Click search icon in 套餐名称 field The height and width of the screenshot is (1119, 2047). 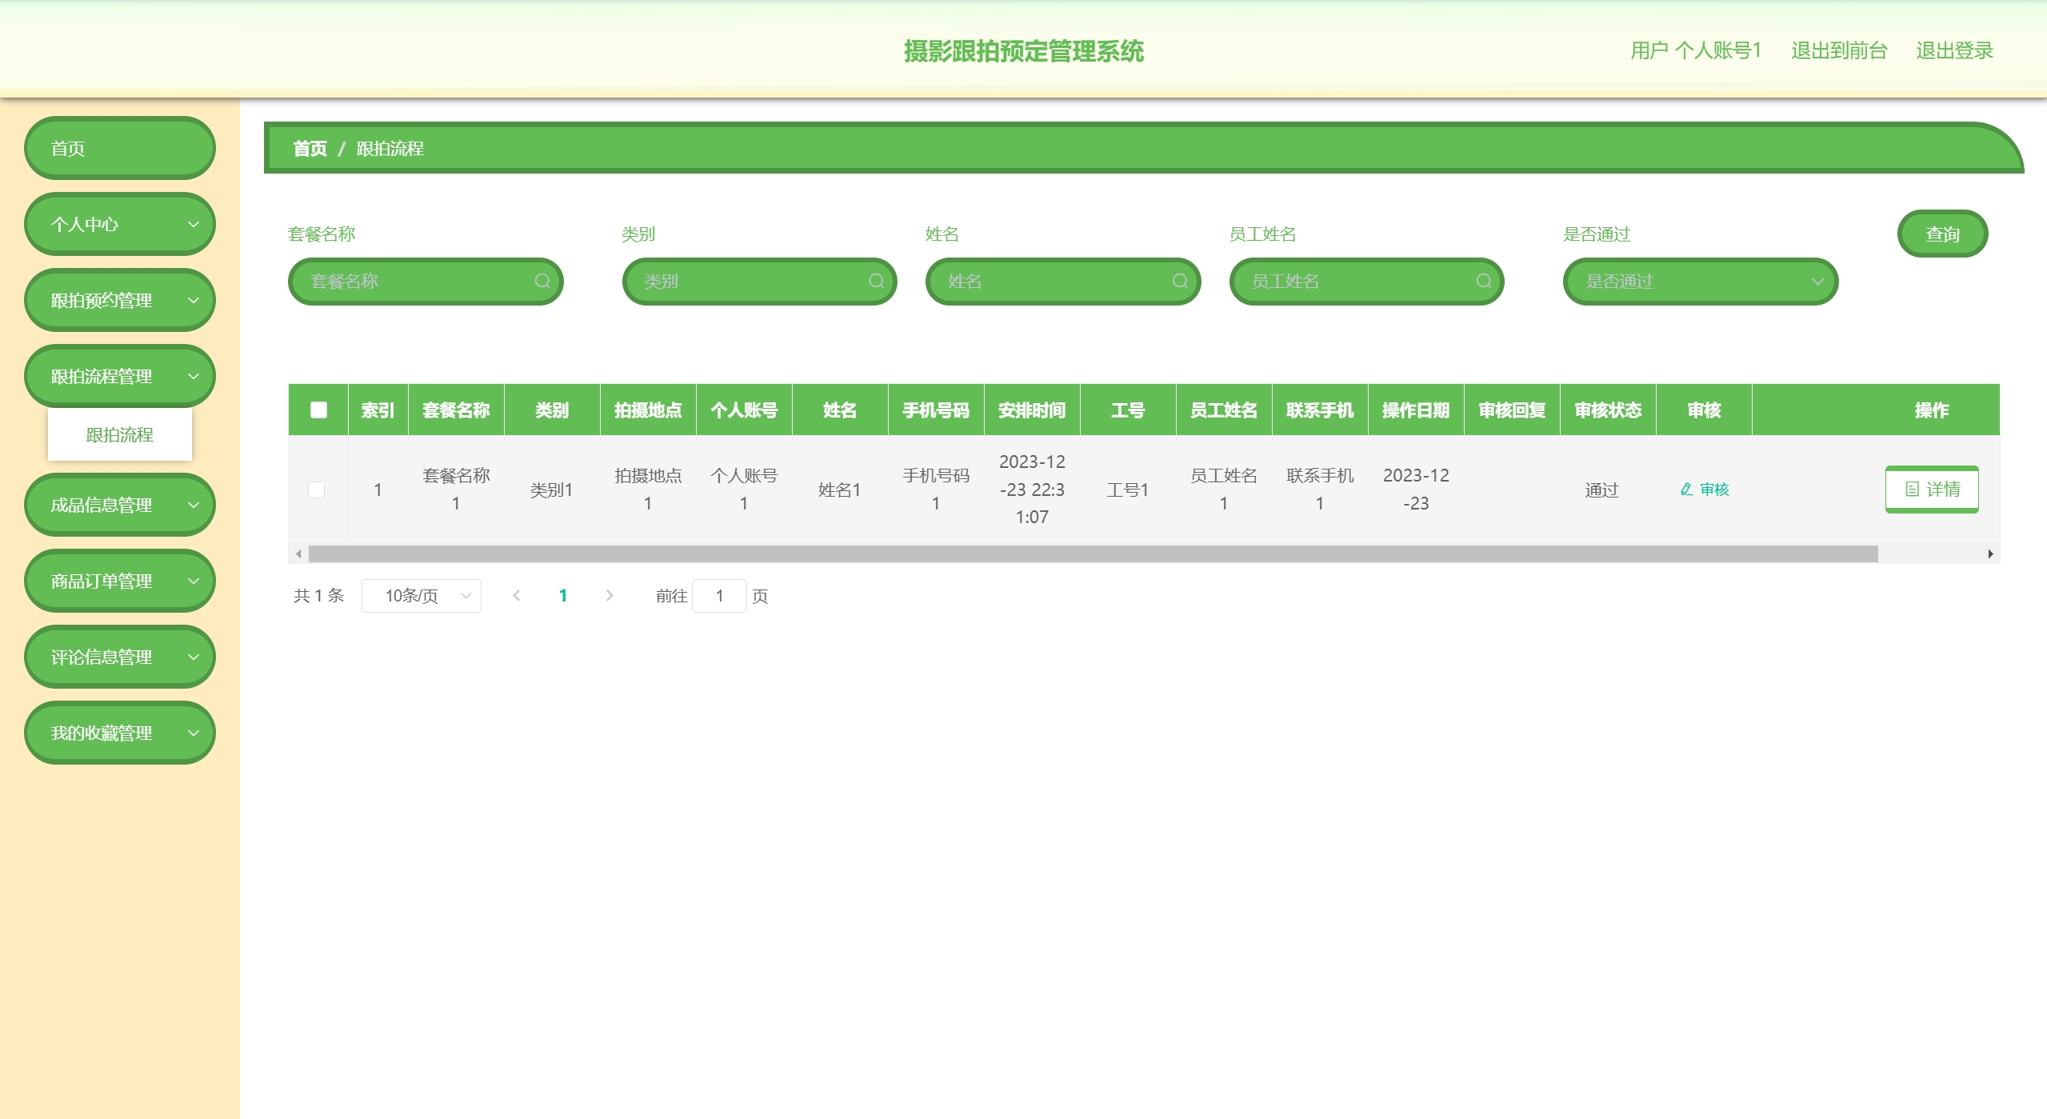pyautogui.click(x=542, y=282)
